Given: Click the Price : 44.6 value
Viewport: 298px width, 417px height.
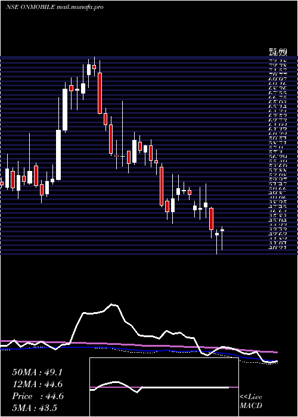Looking at the screenshot, I should tap(38, 396).
